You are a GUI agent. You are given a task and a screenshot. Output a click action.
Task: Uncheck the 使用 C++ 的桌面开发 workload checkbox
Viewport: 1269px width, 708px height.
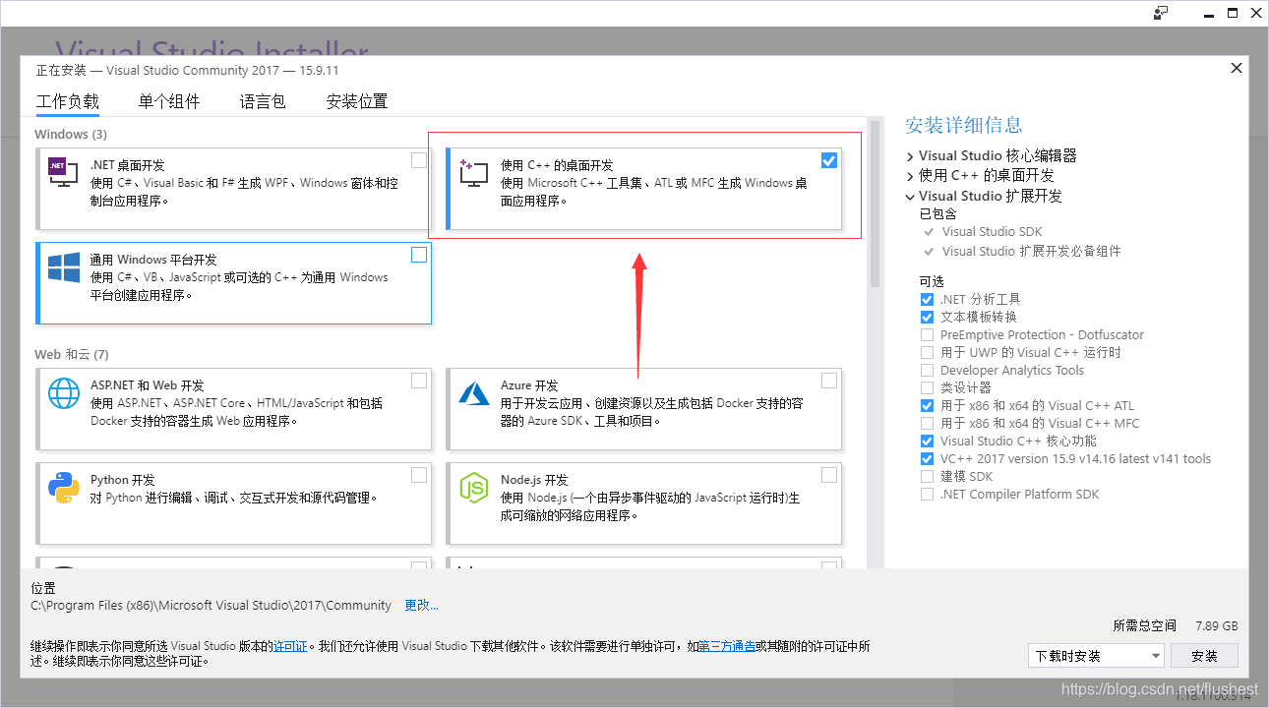pyautogui.click(x=829, y=160)
